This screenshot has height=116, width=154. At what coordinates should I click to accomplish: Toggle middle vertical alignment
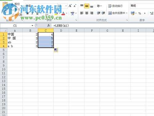click(87, 6)
